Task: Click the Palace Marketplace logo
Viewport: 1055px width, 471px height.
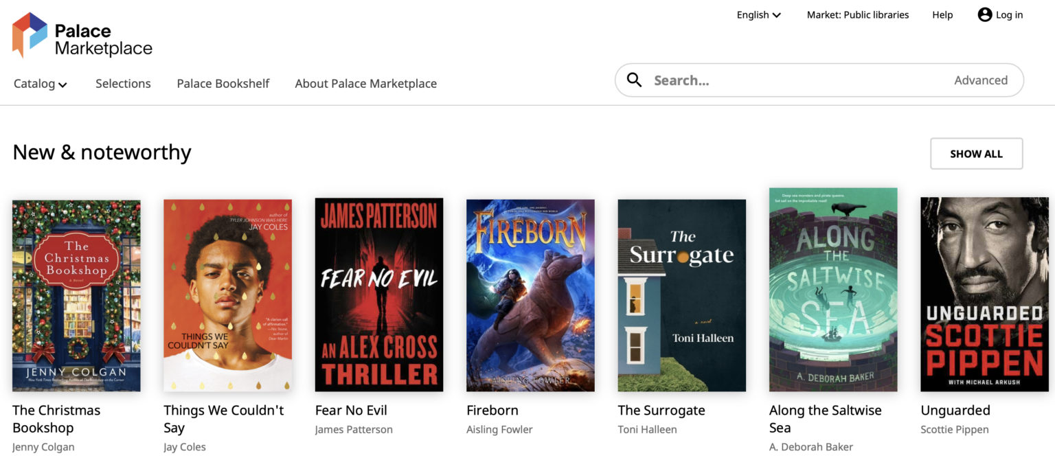Action: click(x=82, y=36)
